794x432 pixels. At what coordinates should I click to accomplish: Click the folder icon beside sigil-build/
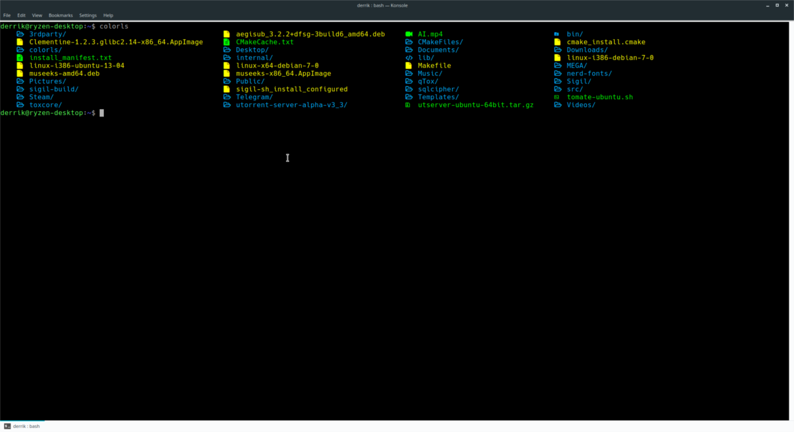[20, 89]
